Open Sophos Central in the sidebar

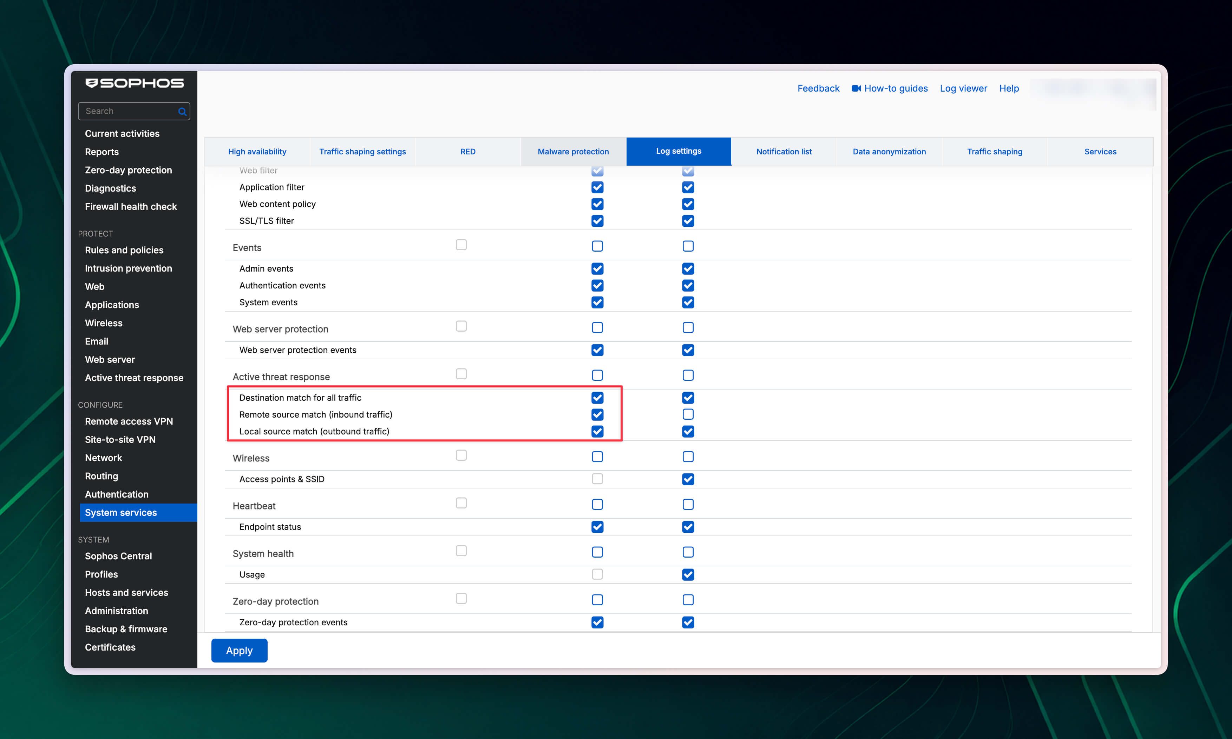[118, 556]
